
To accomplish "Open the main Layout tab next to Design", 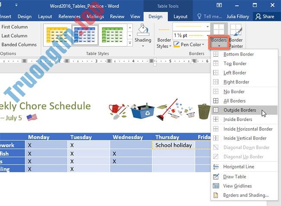I will pos(45,16).
